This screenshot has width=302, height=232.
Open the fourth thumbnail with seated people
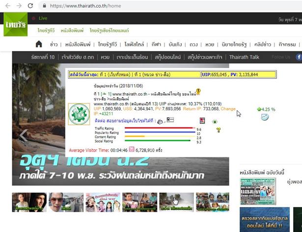point(139,202)
